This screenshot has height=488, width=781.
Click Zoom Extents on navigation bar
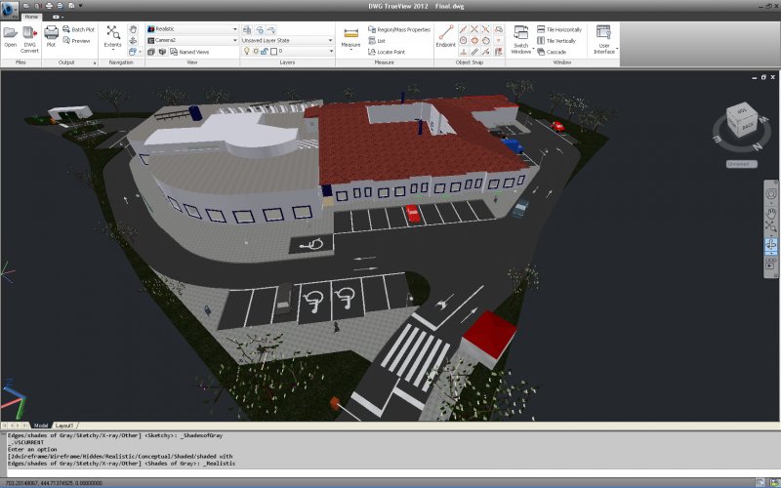(770, 227)
